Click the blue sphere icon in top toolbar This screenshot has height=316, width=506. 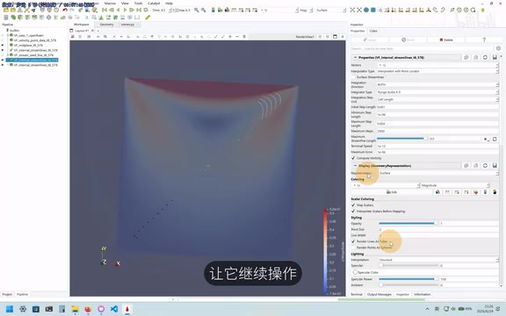[366, 10]
